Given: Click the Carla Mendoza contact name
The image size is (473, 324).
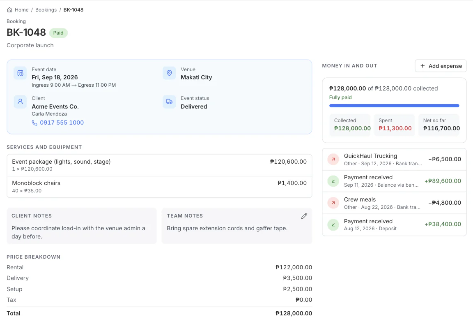Looking at the screenshot, I should pyautogui.click(x=49, y=114).
